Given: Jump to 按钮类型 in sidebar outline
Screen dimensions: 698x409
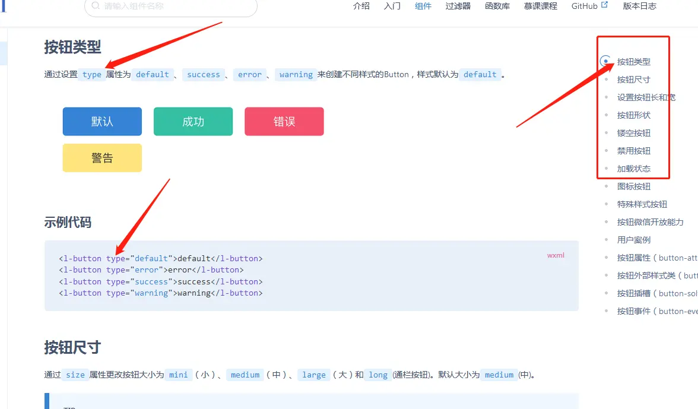Looking at the screenshot, I should click(633, 62).
